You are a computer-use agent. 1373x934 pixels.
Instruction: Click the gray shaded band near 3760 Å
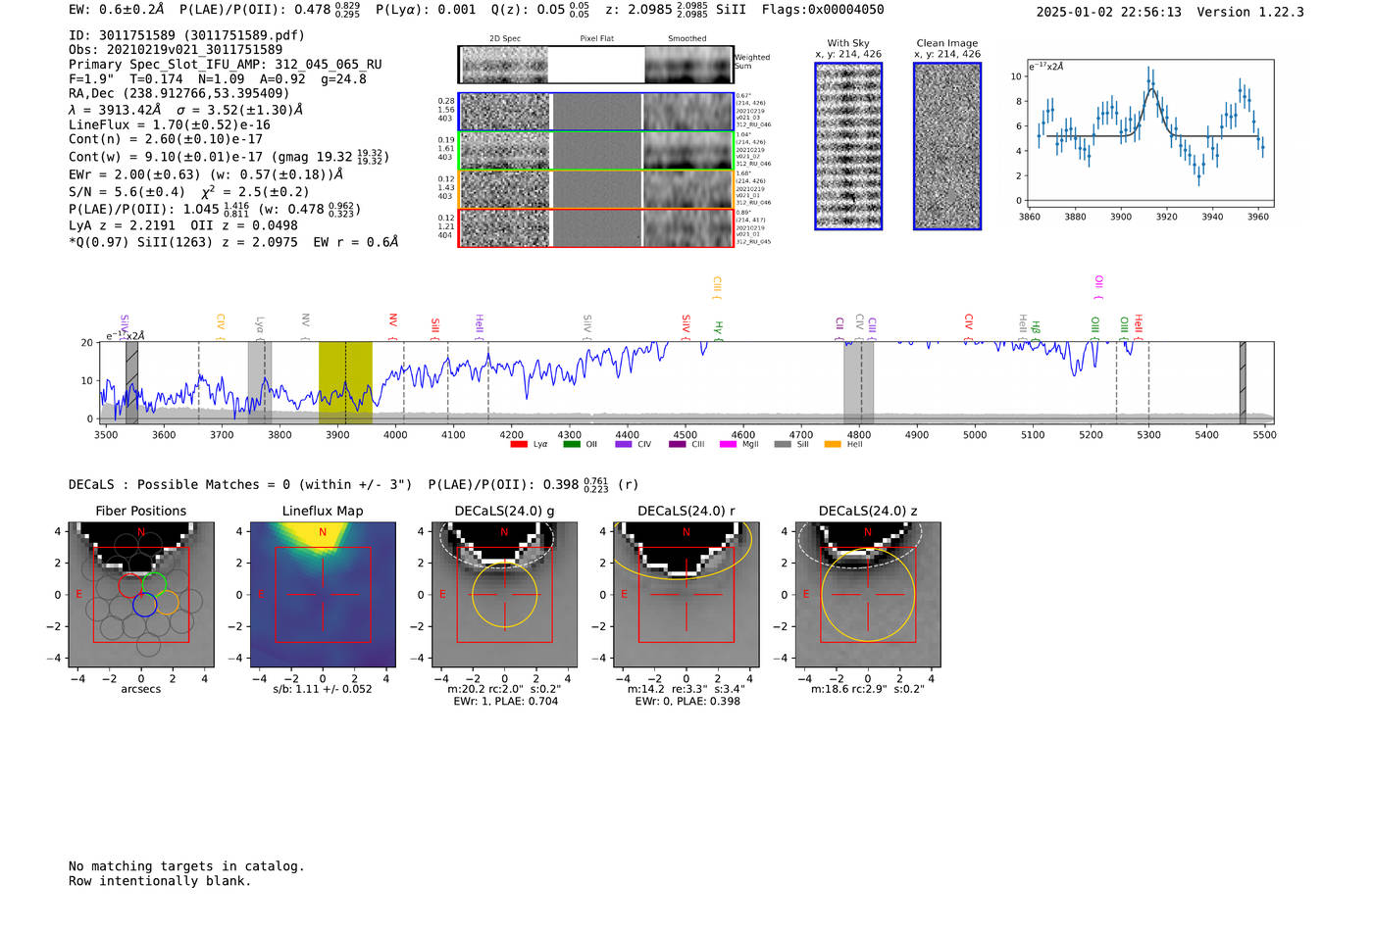click(260, 382)
